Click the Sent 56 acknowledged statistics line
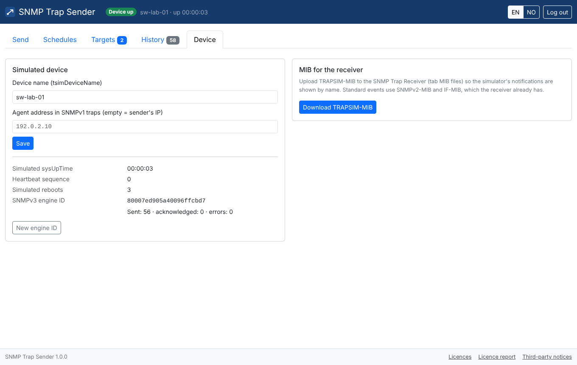577x365 pixels. pos(180,212)
